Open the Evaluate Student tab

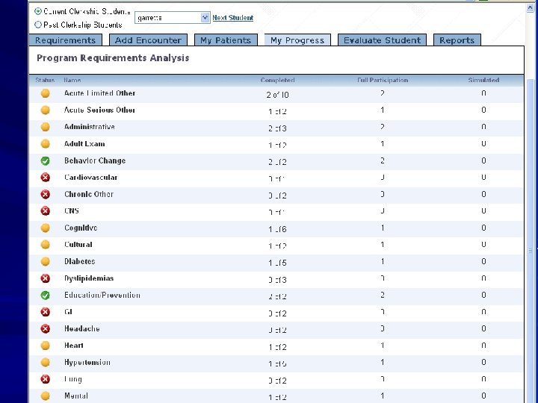pyautogui.click(x=383, y=40)
